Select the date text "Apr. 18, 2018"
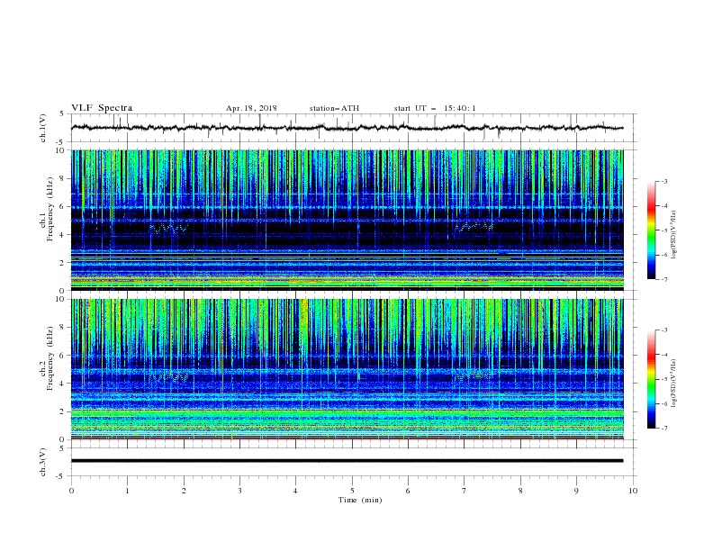Viewport: 713px width, 551px height. point(251,108)
